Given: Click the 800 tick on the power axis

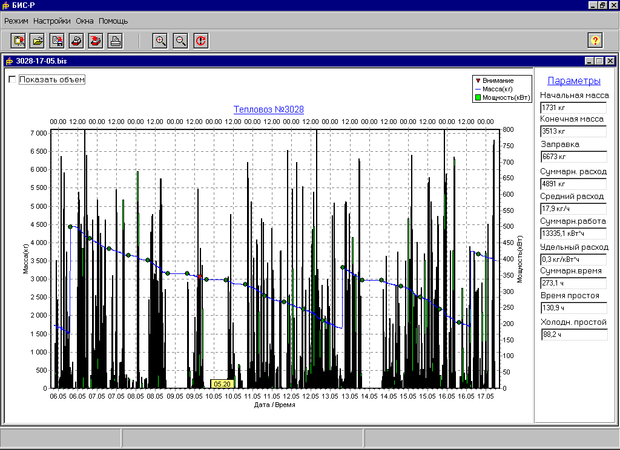Looking at the screenshot, I should pyautogui.click(x=509, y=129).
